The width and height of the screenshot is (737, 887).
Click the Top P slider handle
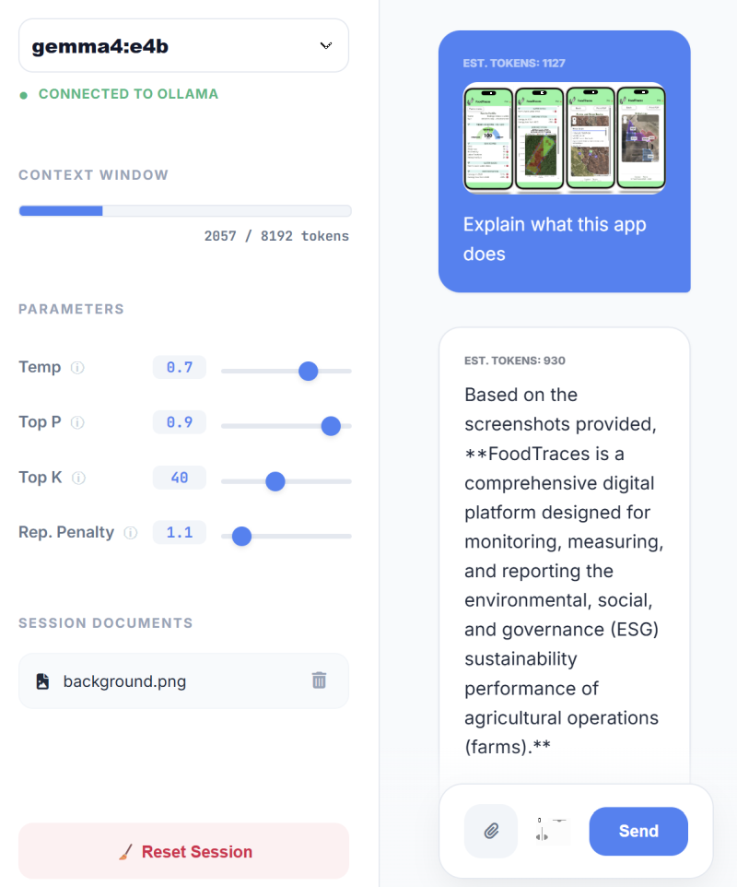coord(331,426)
